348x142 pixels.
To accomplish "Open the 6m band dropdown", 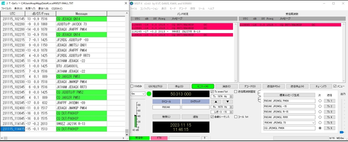I will [x=138, y=94].
